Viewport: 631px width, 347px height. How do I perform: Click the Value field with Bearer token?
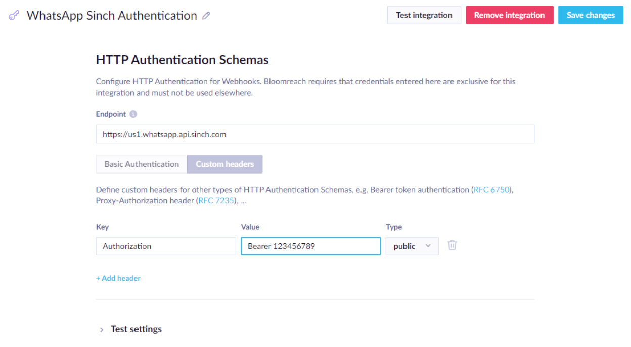(x=310, y=246)
